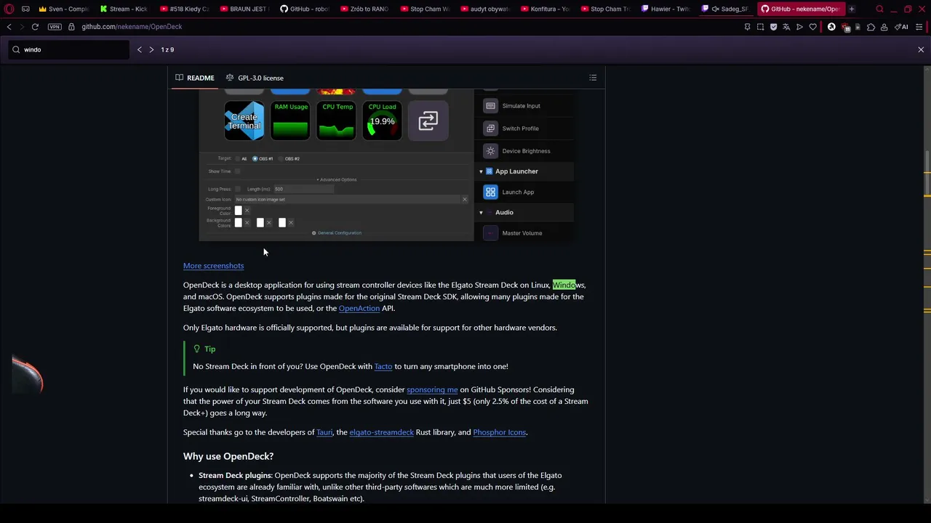Select the Simulate Input action icon
Screen dimensions: 931x523
pos(490,106)
